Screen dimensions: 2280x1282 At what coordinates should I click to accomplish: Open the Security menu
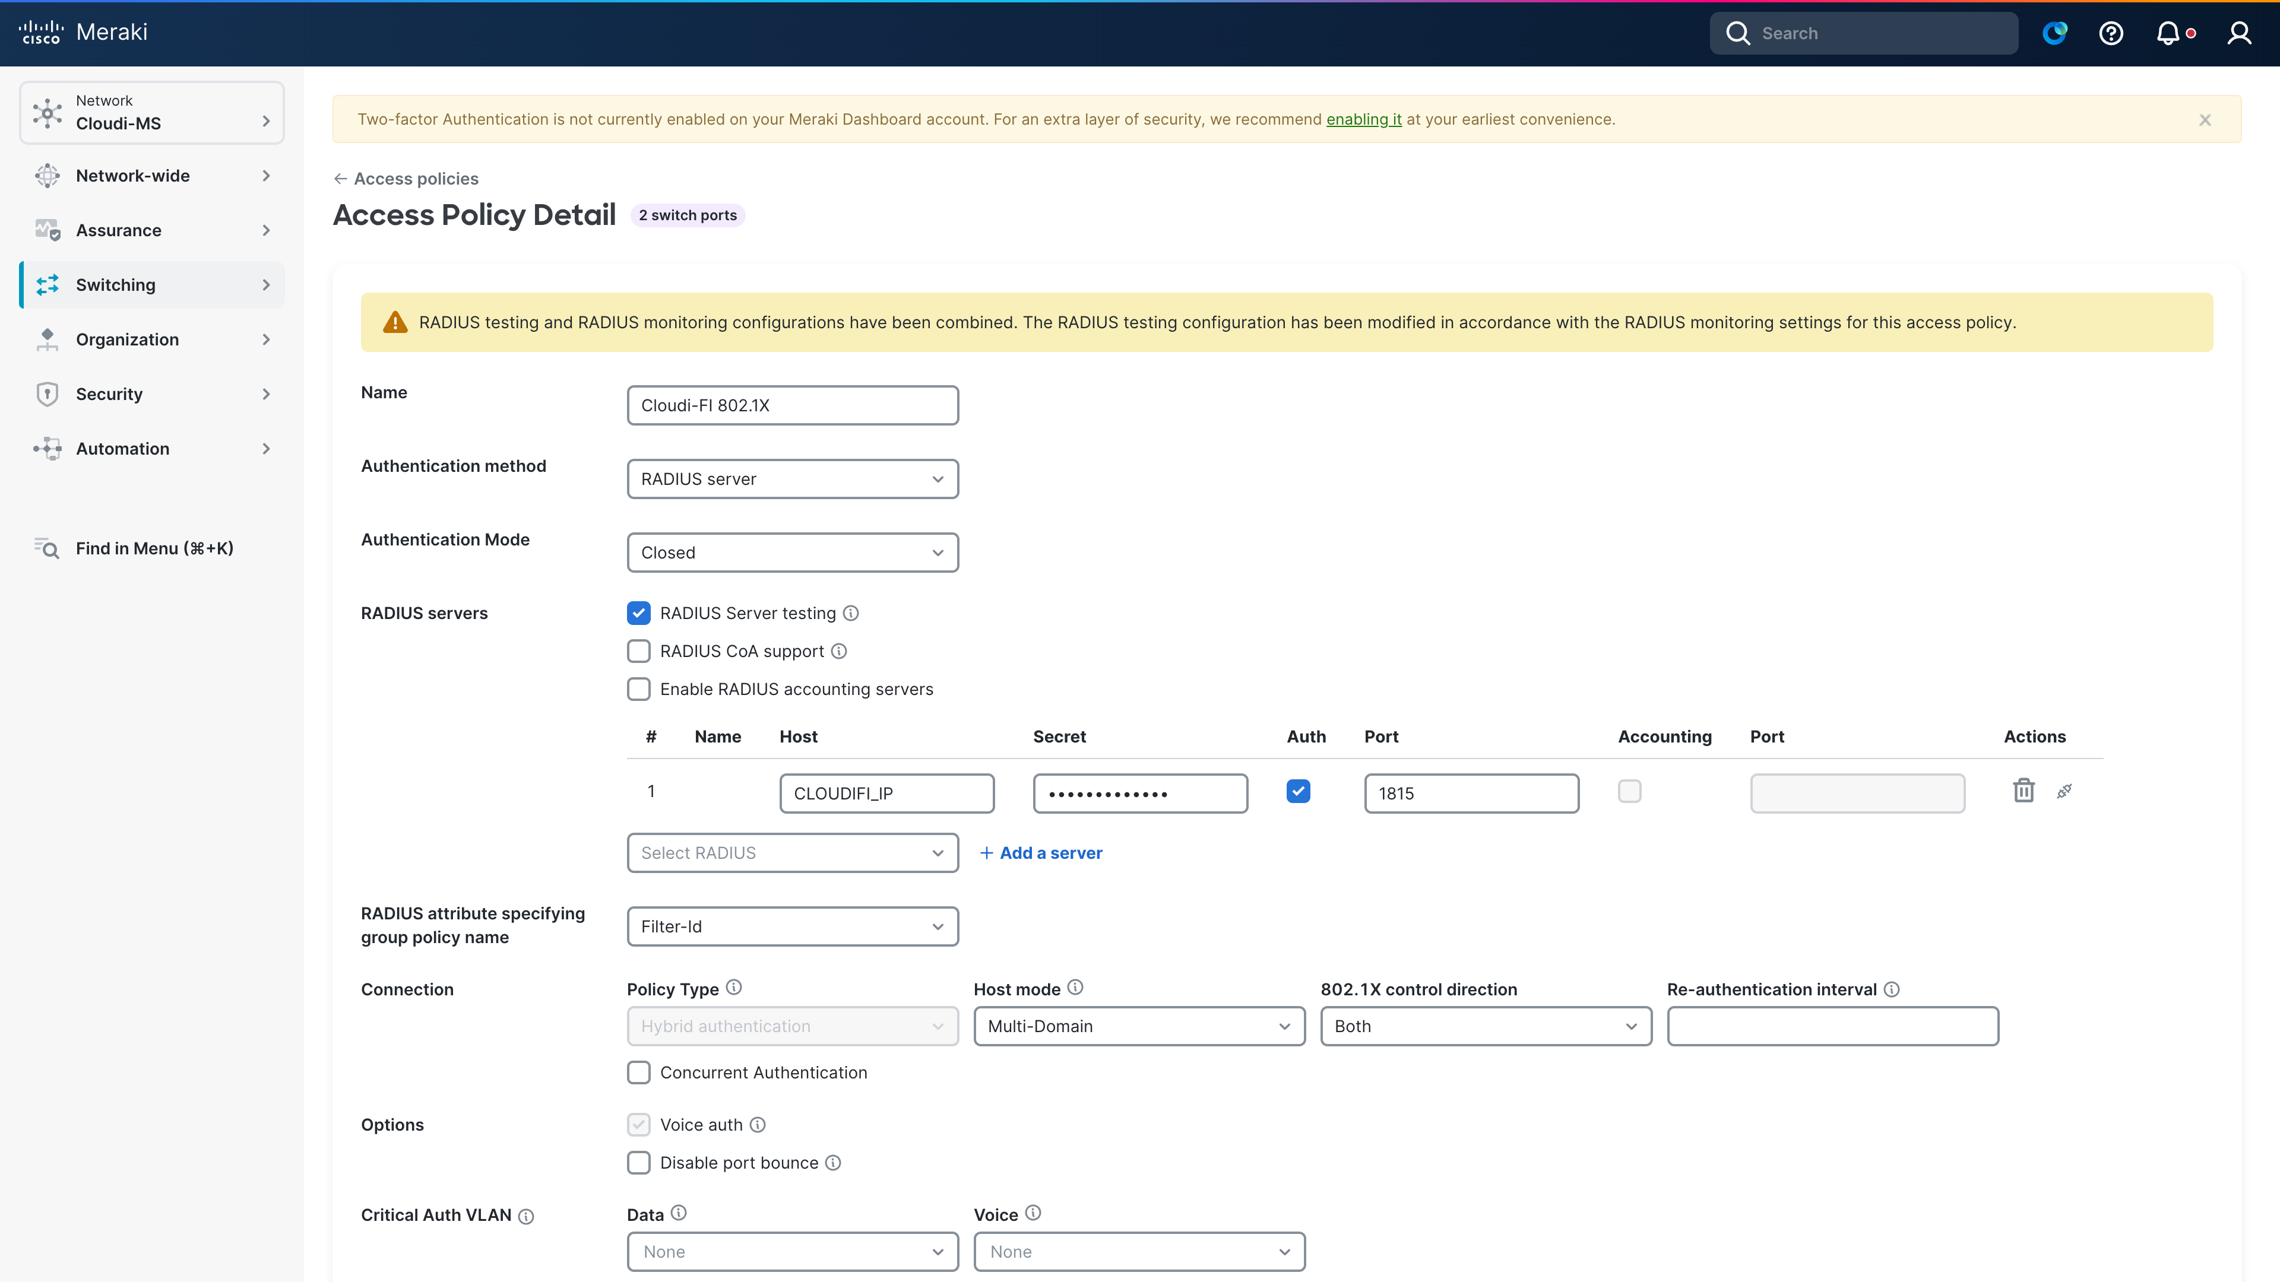pyautogui.click(x=152, y=394)
